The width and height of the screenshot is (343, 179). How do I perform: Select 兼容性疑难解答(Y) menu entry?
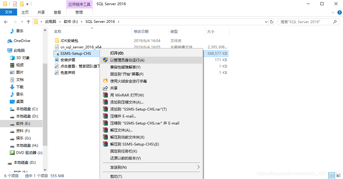tap(151, 67)
